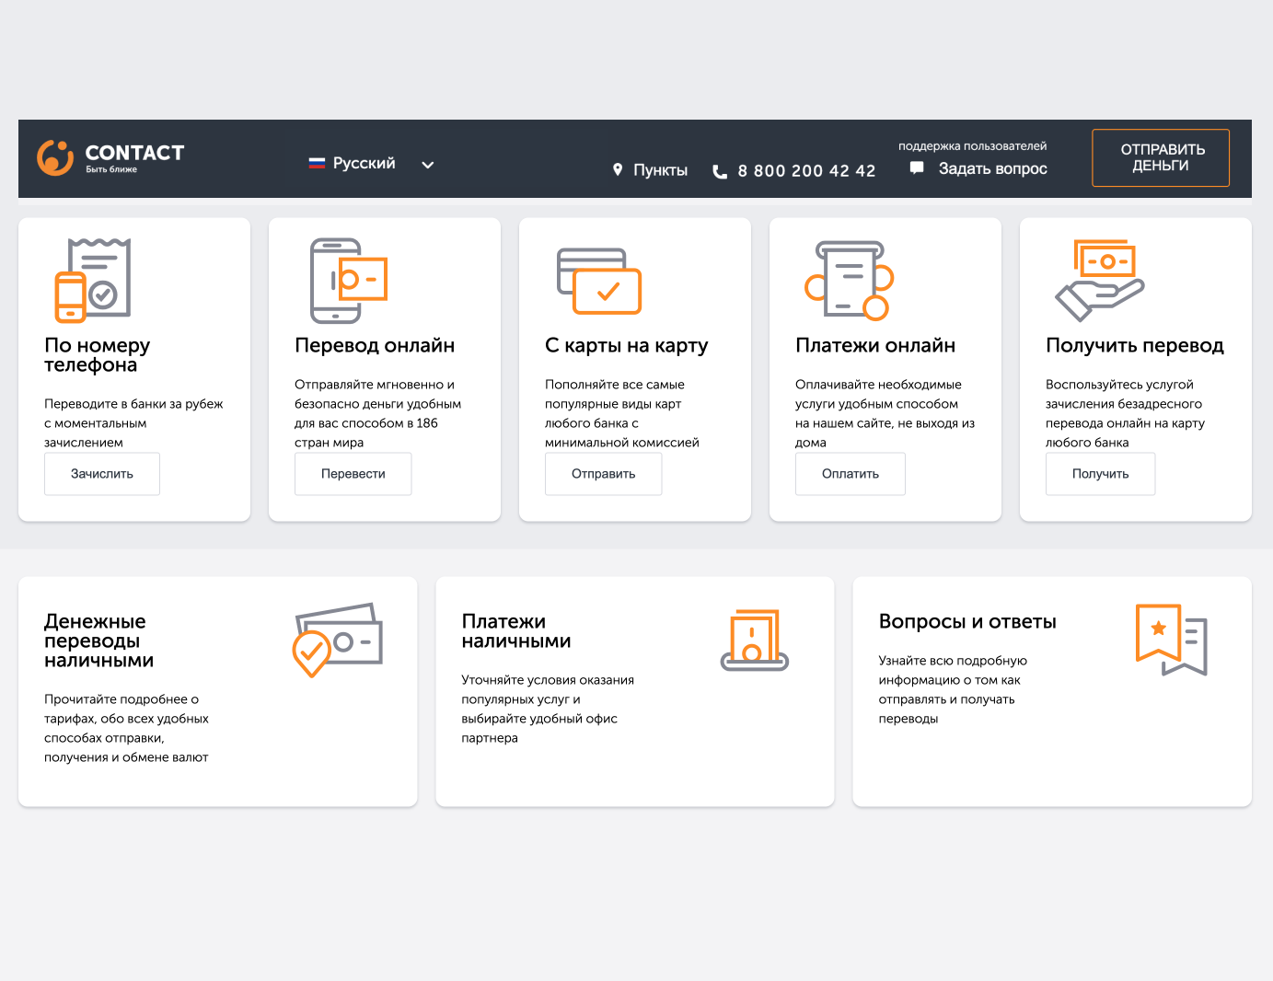Expand the language dropdown chevron
Image resolution: width=1273 pixels, height=981 pixels.
click(428, 165)
